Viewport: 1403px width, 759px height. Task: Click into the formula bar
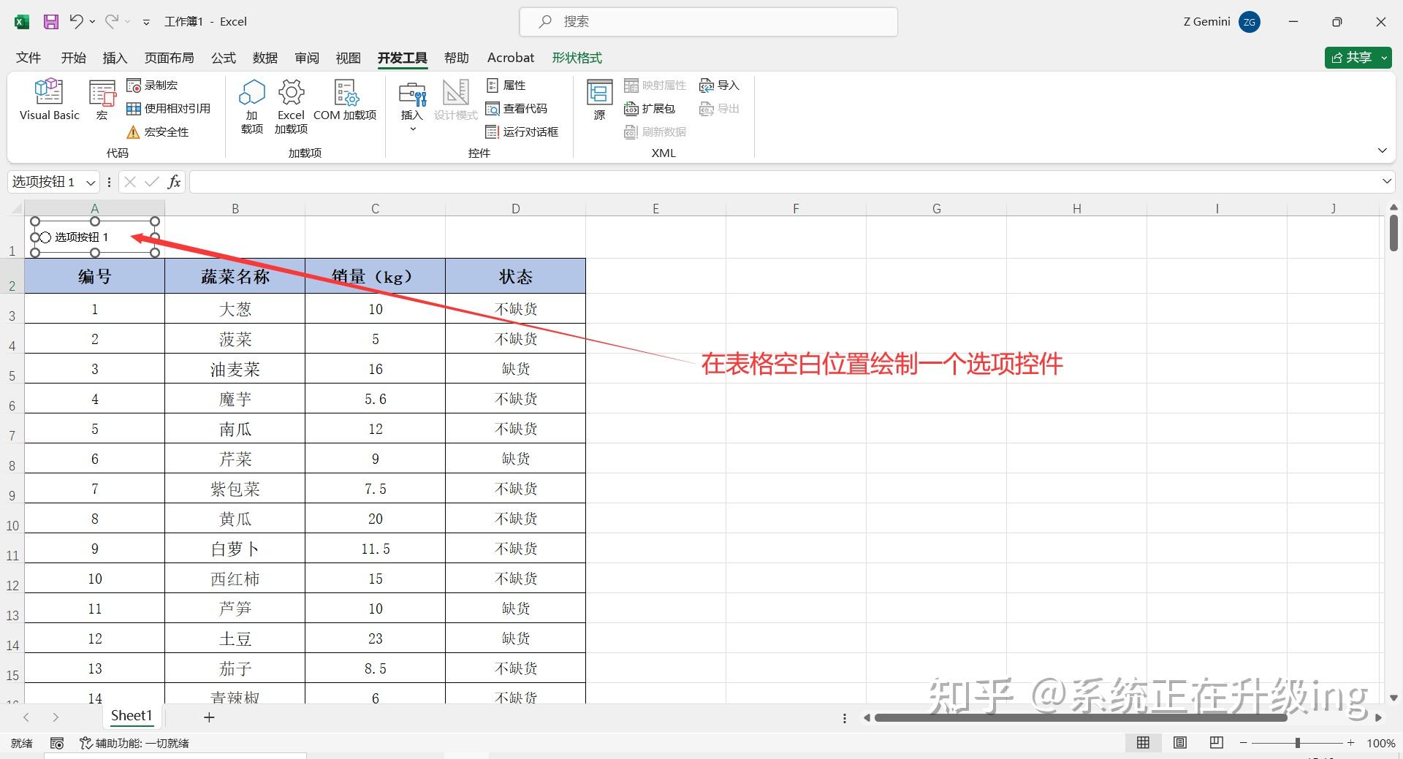point(784,182)
